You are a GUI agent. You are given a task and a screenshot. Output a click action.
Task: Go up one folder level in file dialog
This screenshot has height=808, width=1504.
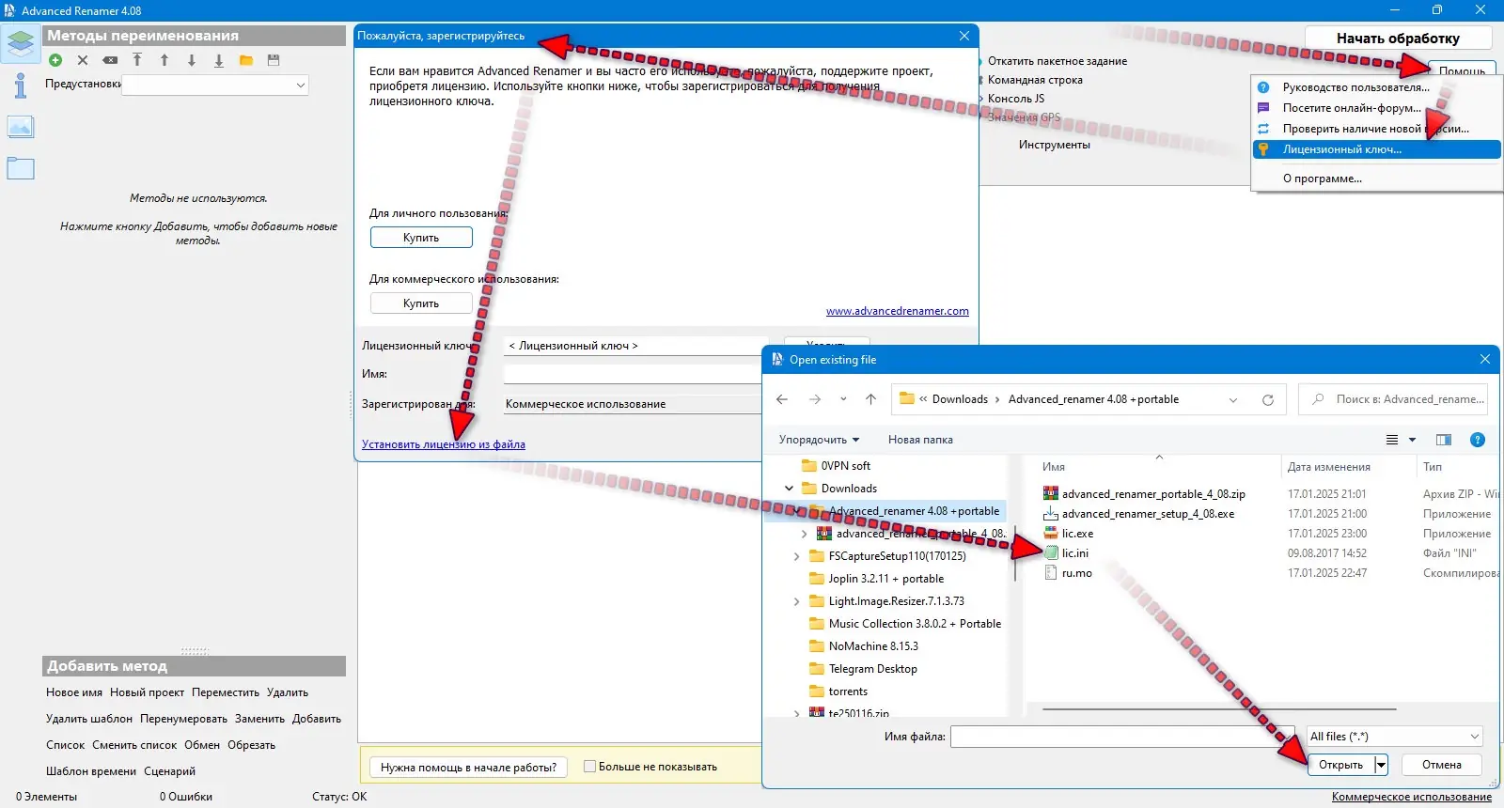point(871,399)
